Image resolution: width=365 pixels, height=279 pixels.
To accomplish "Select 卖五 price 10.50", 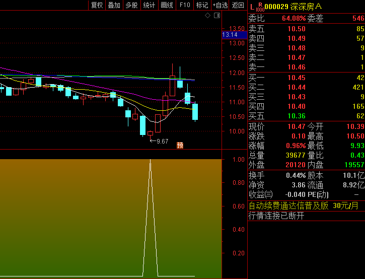I will [297, 29].
